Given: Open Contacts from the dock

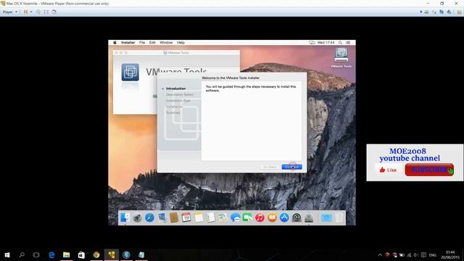Looking at the screenshot, I should point(174,217).
